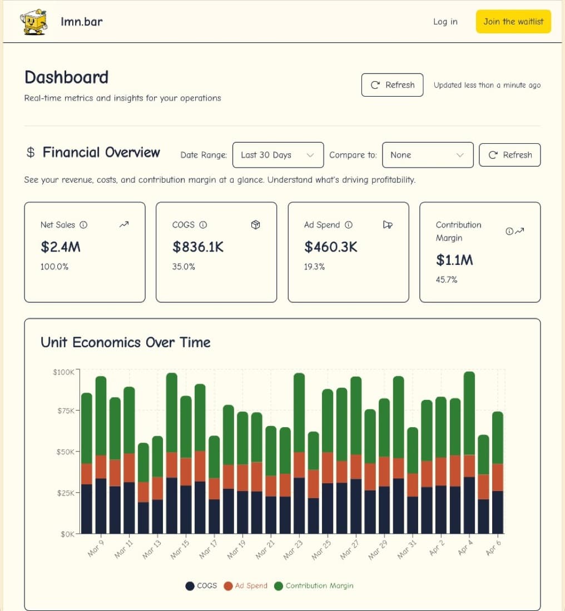This screenshot has width=565, height=611.
Task: Click 'Updated less than a minute ago' text
Action: click(x=487, y=85)
